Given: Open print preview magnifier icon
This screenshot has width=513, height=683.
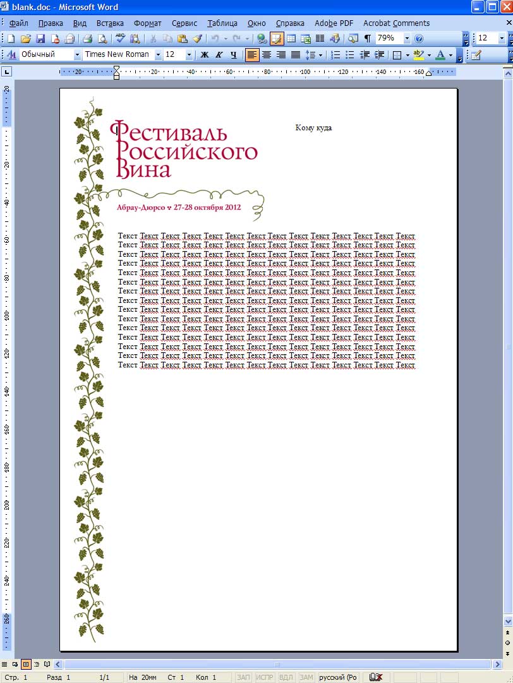Looking at the screenshot, I should 102,39.
